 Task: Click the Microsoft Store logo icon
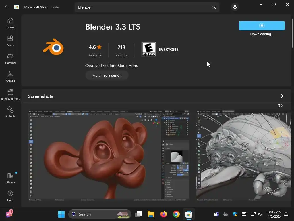point(16,7)
